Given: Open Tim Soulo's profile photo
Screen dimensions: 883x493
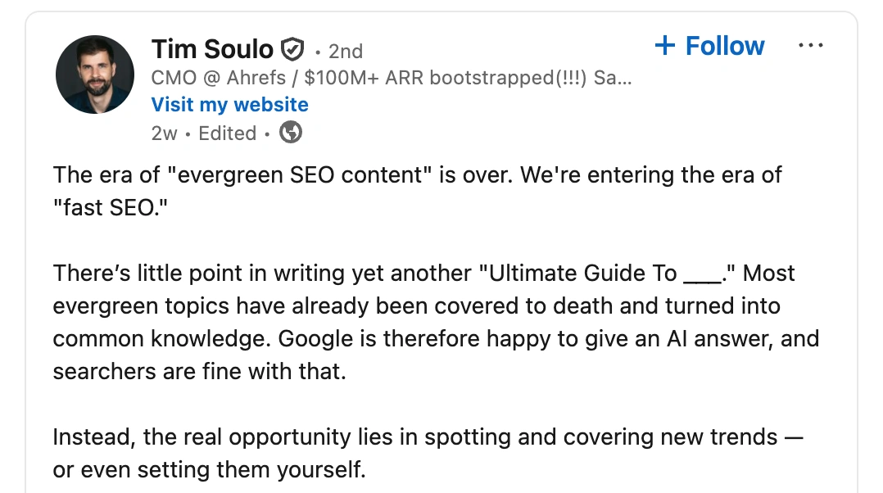Looking at the screenshot, I should coord(95,75).
